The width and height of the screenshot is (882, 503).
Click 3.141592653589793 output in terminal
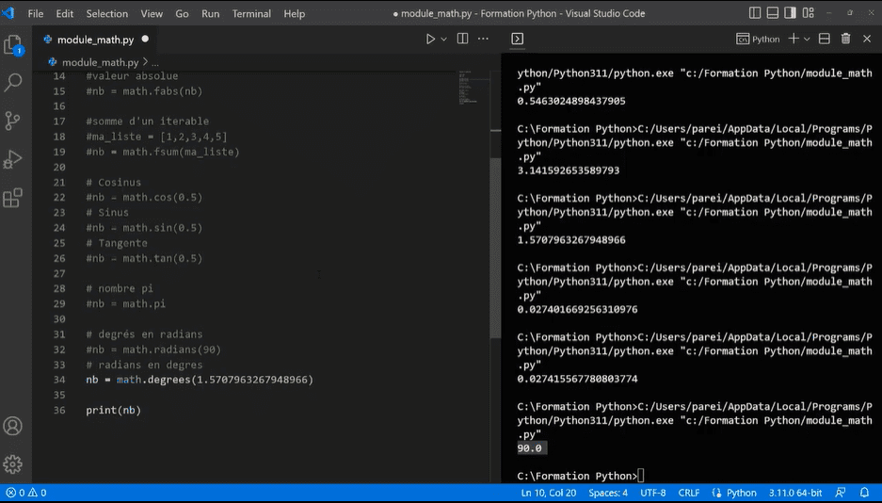click(569, 170)
